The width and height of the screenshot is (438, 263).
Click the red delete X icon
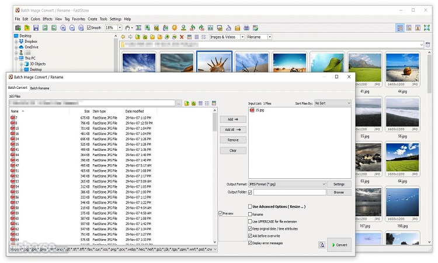182,37
